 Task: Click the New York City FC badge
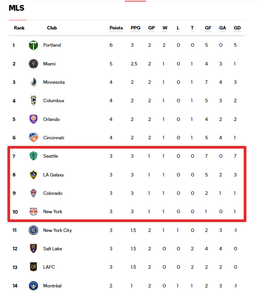[x=33, y=230]
